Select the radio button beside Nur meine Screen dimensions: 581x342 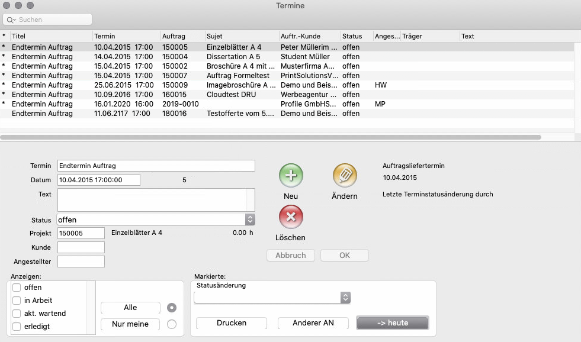click(x=172, y=324)
